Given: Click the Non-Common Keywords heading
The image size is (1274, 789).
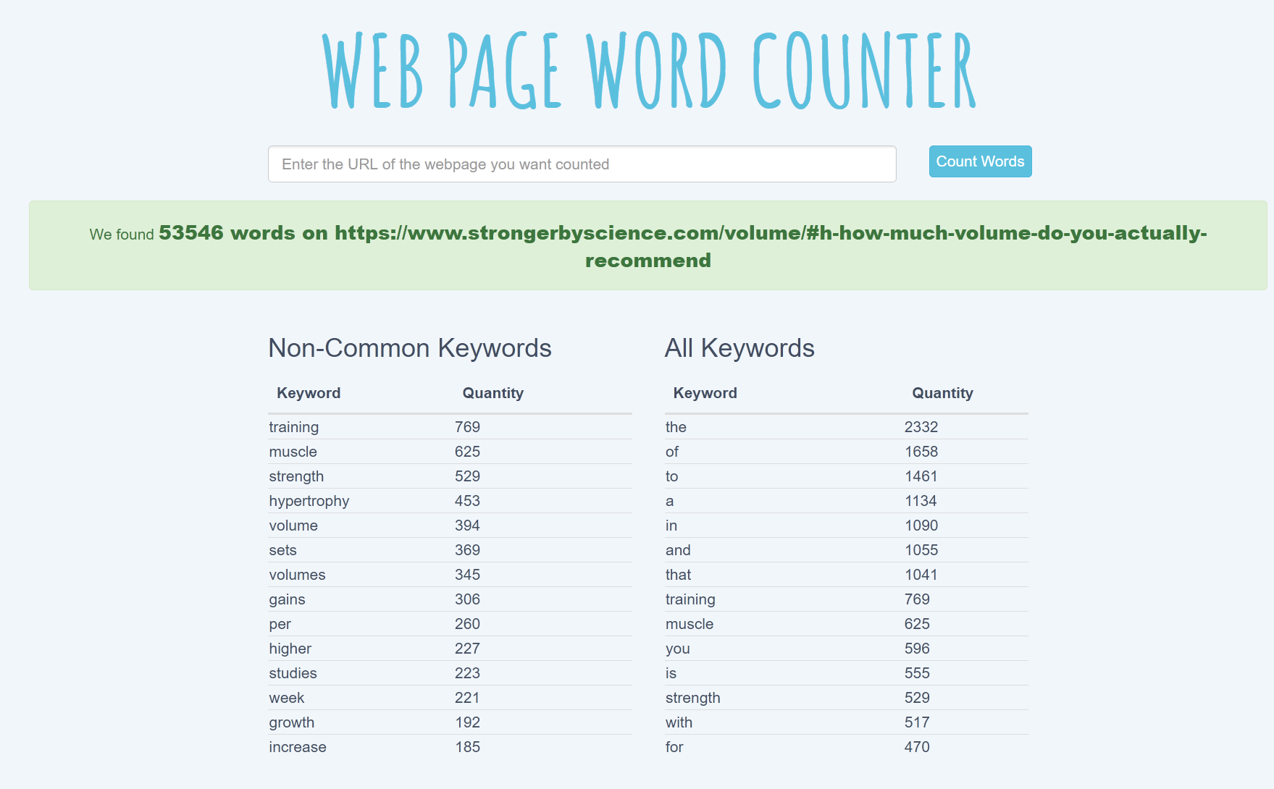Looking at the screenshot, I should click(x=410, y=348).
